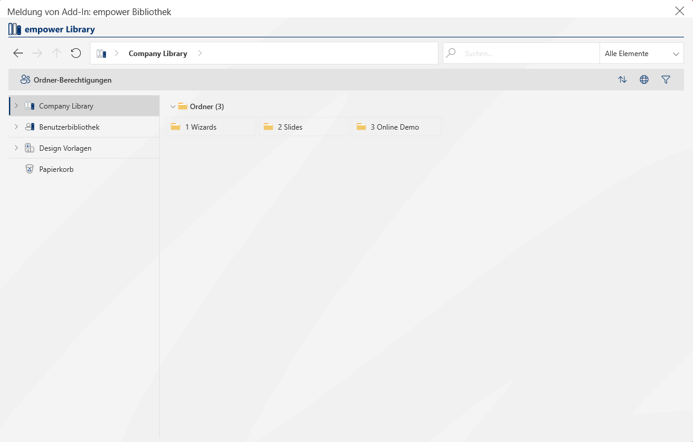693x442 pixels.
Task: Go back with the left arrow
Action: click(x=18, y=54)
